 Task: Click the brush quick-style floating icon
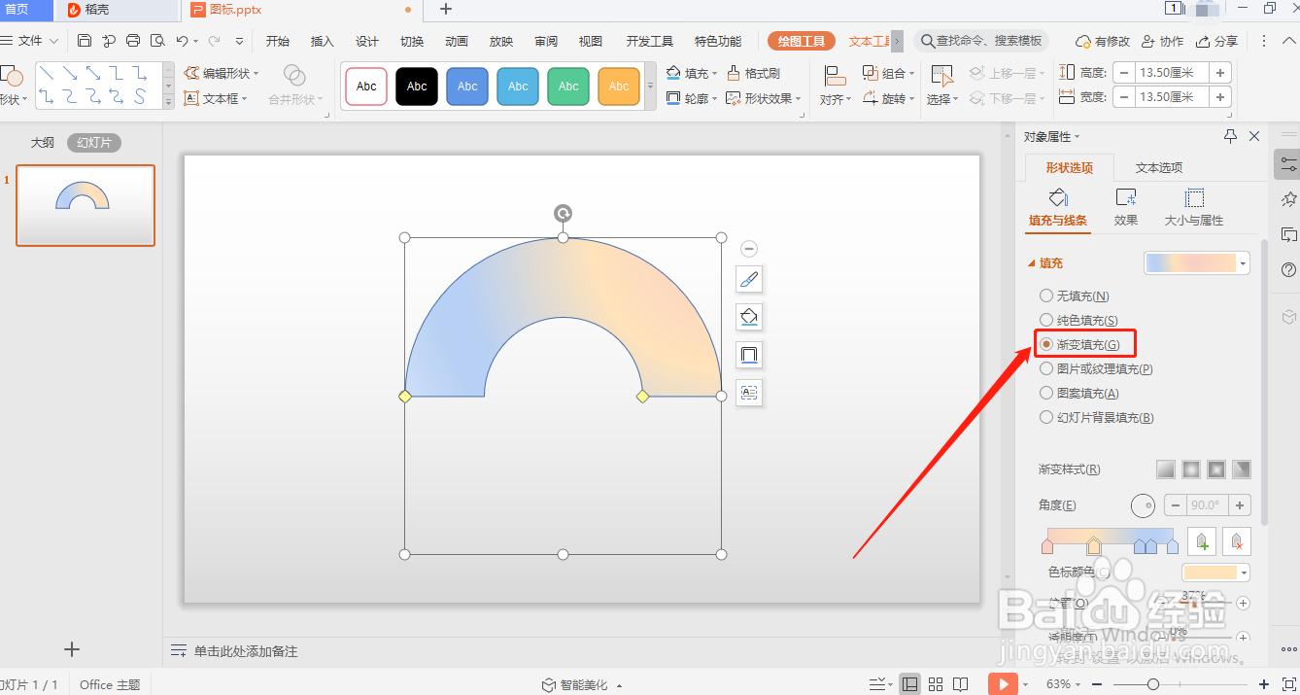(x=749, y=280)
